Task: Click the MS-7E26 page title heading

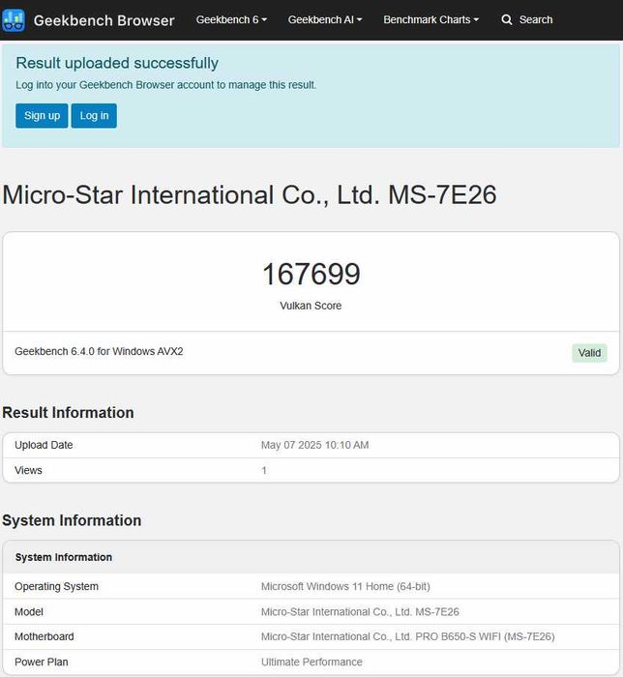Action: tap(250, 194)
